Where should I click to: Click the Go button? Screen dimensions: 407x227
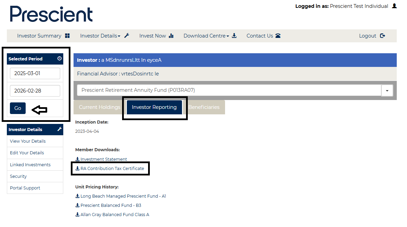[x=18, y=108]
